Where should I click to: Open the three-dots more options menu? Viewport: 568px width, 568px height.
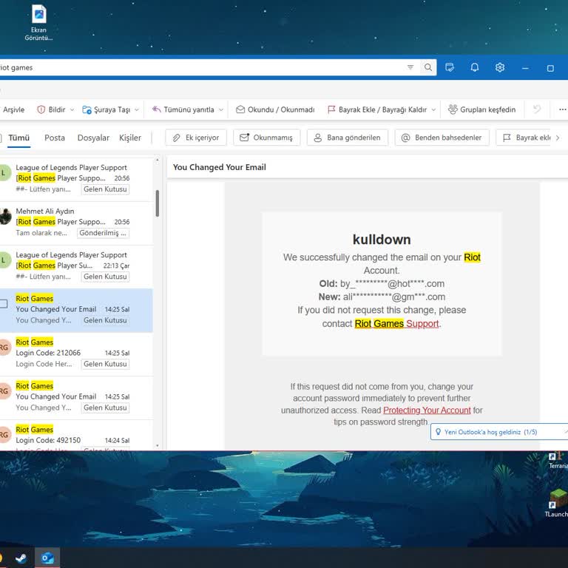[x=562, y=109]
